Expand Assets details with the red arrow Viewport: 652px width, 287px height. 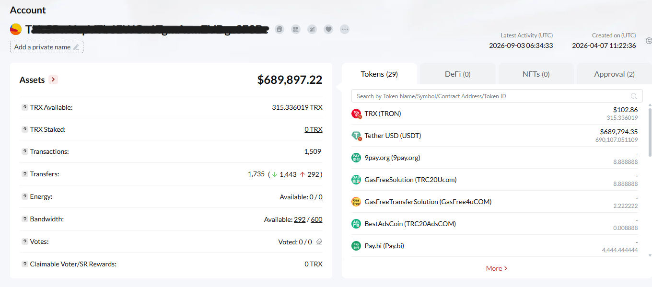53,80
